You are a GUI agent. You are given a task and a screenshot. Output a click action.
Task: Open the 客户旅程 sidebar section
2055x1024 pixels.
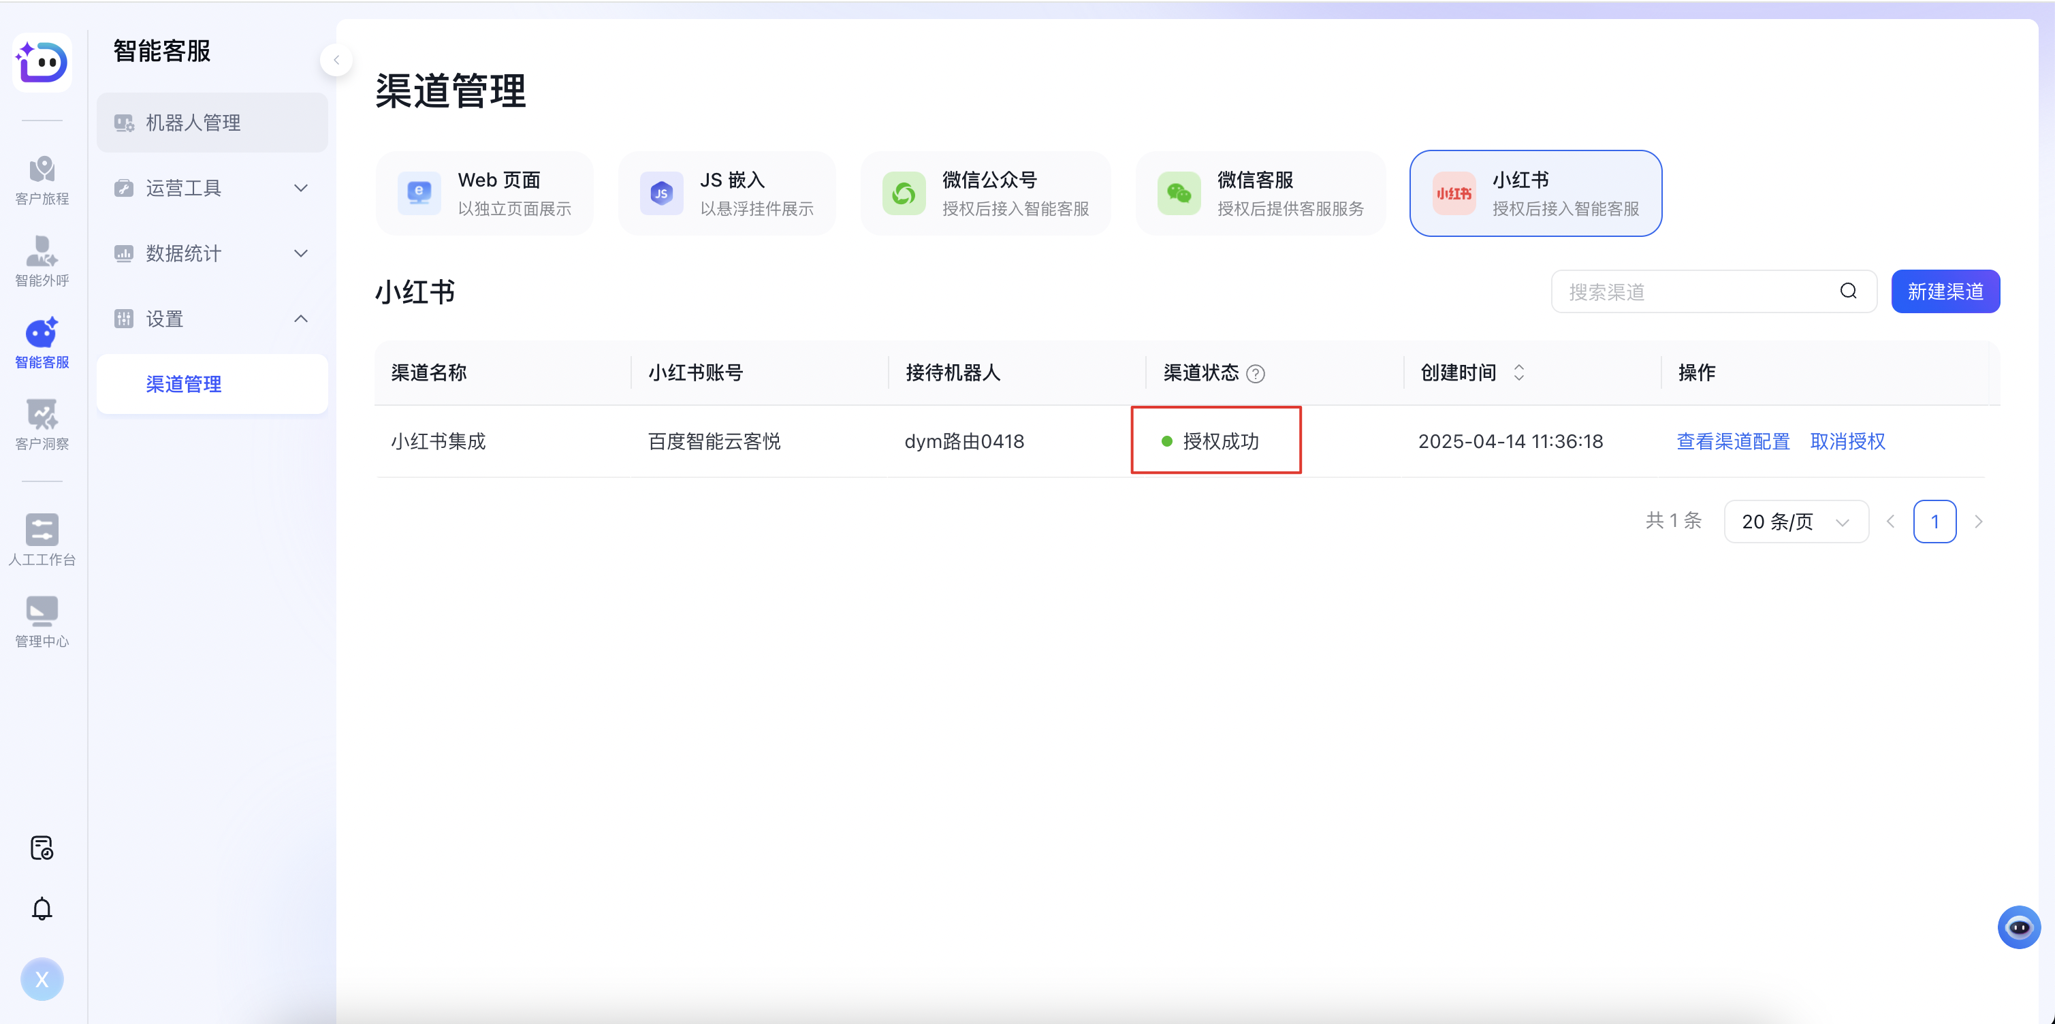42,178
